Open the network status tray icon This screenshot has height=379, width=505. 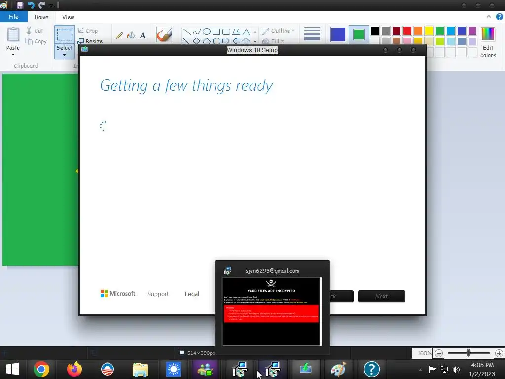(444, 370)
